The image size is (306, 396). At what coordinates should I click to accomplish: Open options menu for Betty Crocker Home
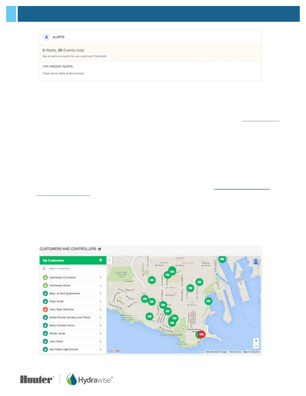(x=101, y=325)
